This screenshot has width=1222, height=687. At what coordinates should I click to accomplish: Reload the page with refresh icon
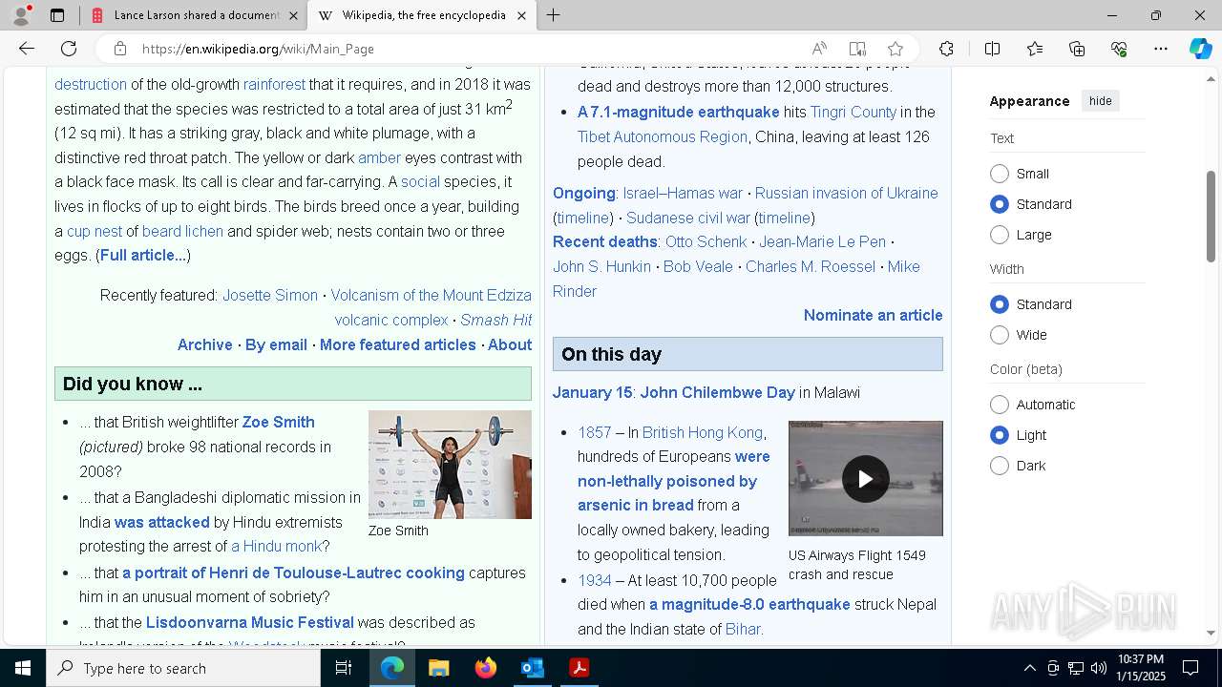(69, 49)
